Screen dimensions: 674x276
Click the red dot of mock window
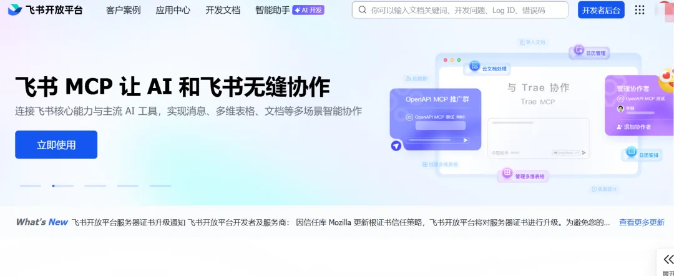tap(446, 60)
